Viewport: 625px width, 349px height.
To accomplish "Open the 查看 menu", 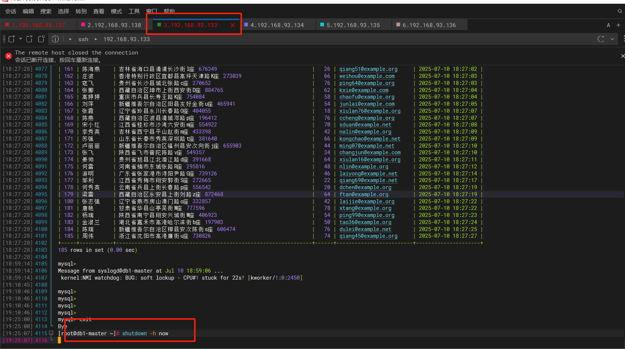I will (99, 11).
